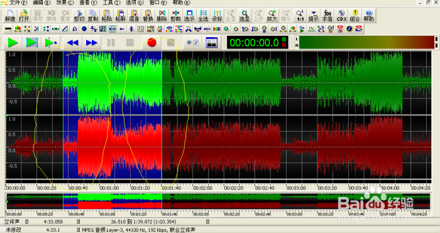The image size is (440, 233).
Task: Click the 粘新 (Paste New) icon
Action: 121,16
